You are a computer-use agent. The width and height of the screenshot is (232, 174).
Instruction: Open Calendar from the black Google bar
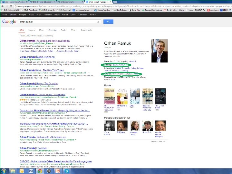(x=82, y=15)
